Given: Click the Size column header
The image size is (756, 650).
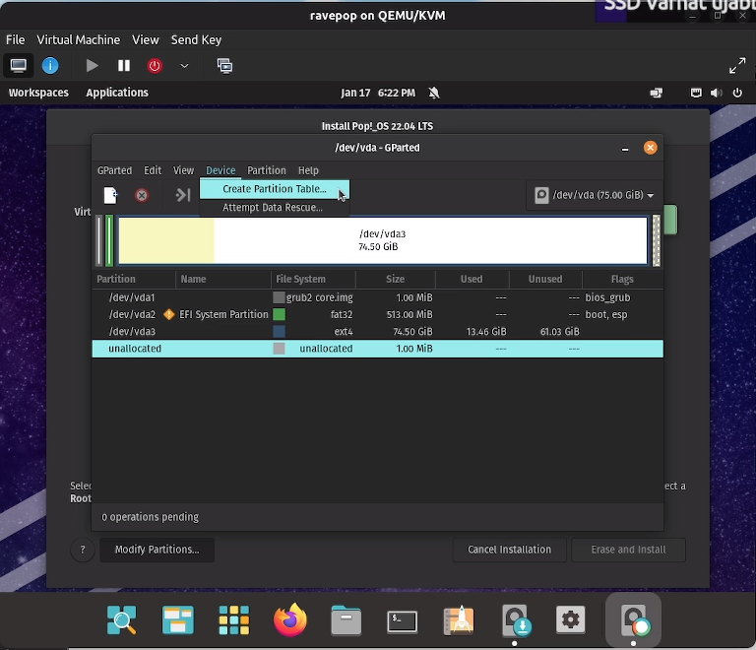Looking at the screenshot, I should tap(396, 279).
